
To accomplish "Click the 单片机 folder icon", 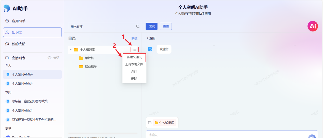I will click(x=81, y=58).
